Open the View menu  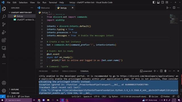[32, 3]
